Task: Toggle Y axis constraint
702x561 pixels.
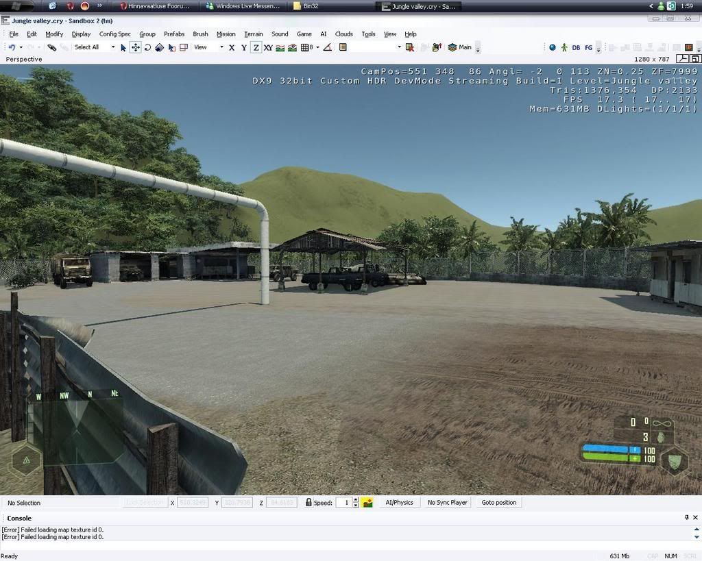Action: tap(244, 47)
